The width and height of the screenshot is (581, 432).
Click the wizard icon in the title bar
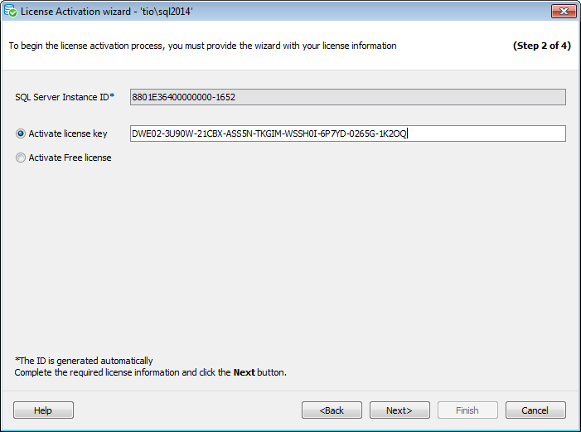coord(11,12)
